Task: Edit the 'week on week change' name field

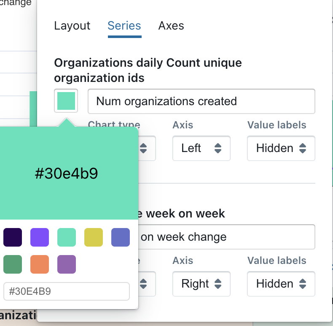Action: coord(227,237)
